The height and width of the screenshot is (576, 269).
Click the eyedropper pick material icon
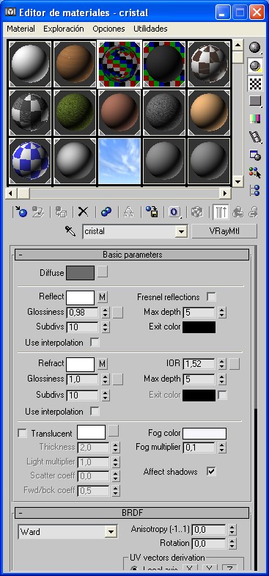coord(70,231)
